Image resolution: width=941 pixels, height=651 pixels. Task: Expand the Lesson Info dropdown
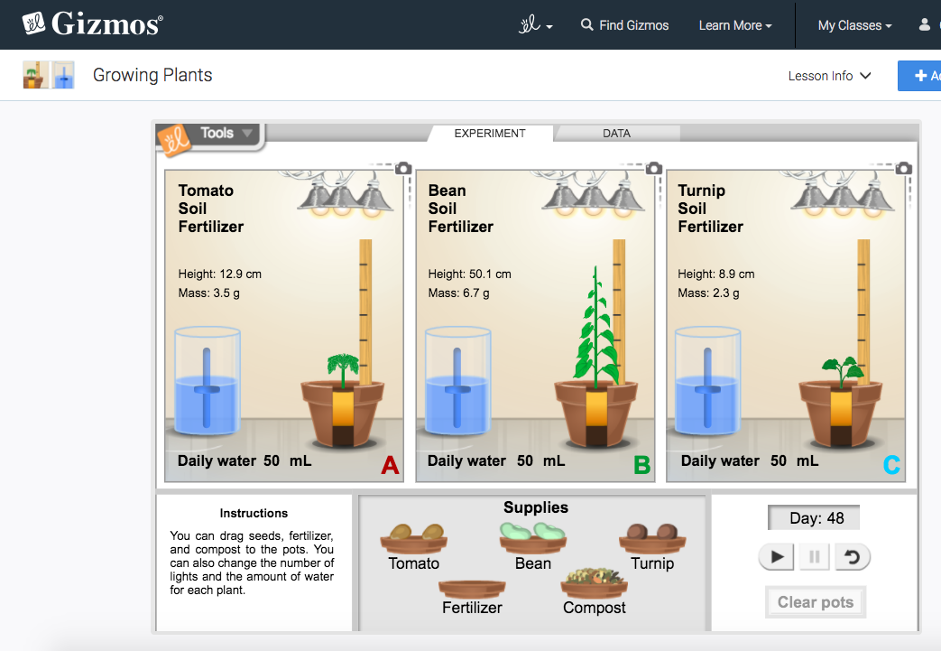829,76
